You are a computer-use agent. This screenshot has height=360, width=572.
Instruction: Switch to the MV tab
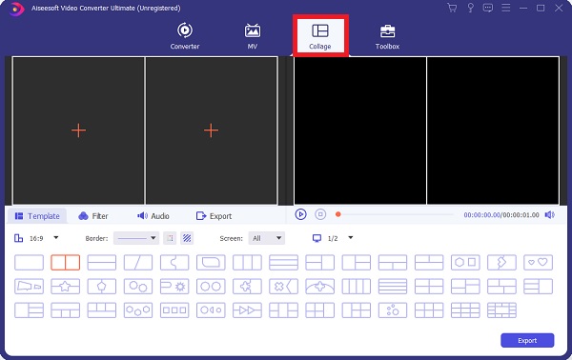(252, 35)
